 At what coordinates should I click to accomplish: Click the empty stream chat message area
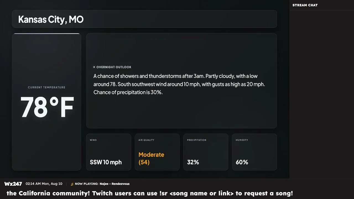[x=322, y=94]
